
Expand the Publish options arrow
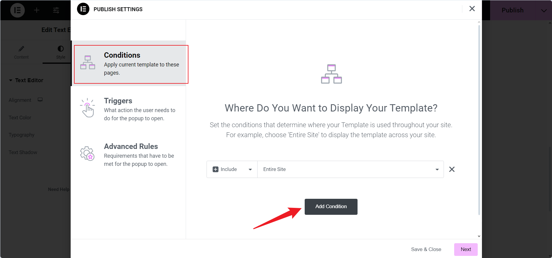point(544,10)
